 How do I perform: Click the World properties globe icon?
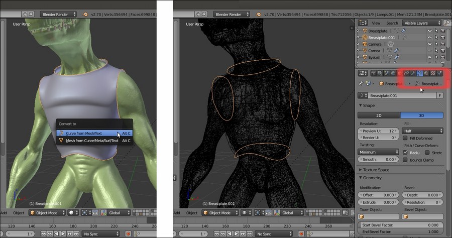393,73
